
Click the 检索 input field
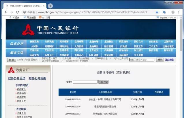(85, 82)
